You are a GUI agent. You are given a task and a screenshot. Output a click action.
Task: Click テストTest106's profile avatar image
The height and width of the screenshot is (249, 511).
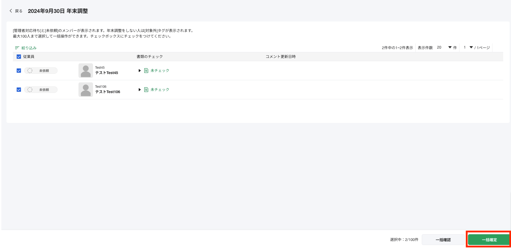pos(85,89)
